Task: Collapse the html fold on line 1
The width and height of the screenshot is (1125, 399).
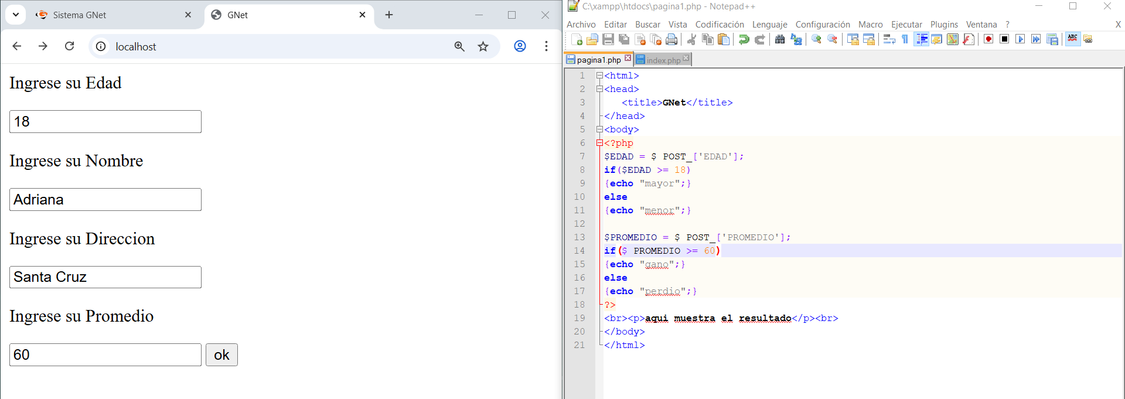Action: pos(599,76)
